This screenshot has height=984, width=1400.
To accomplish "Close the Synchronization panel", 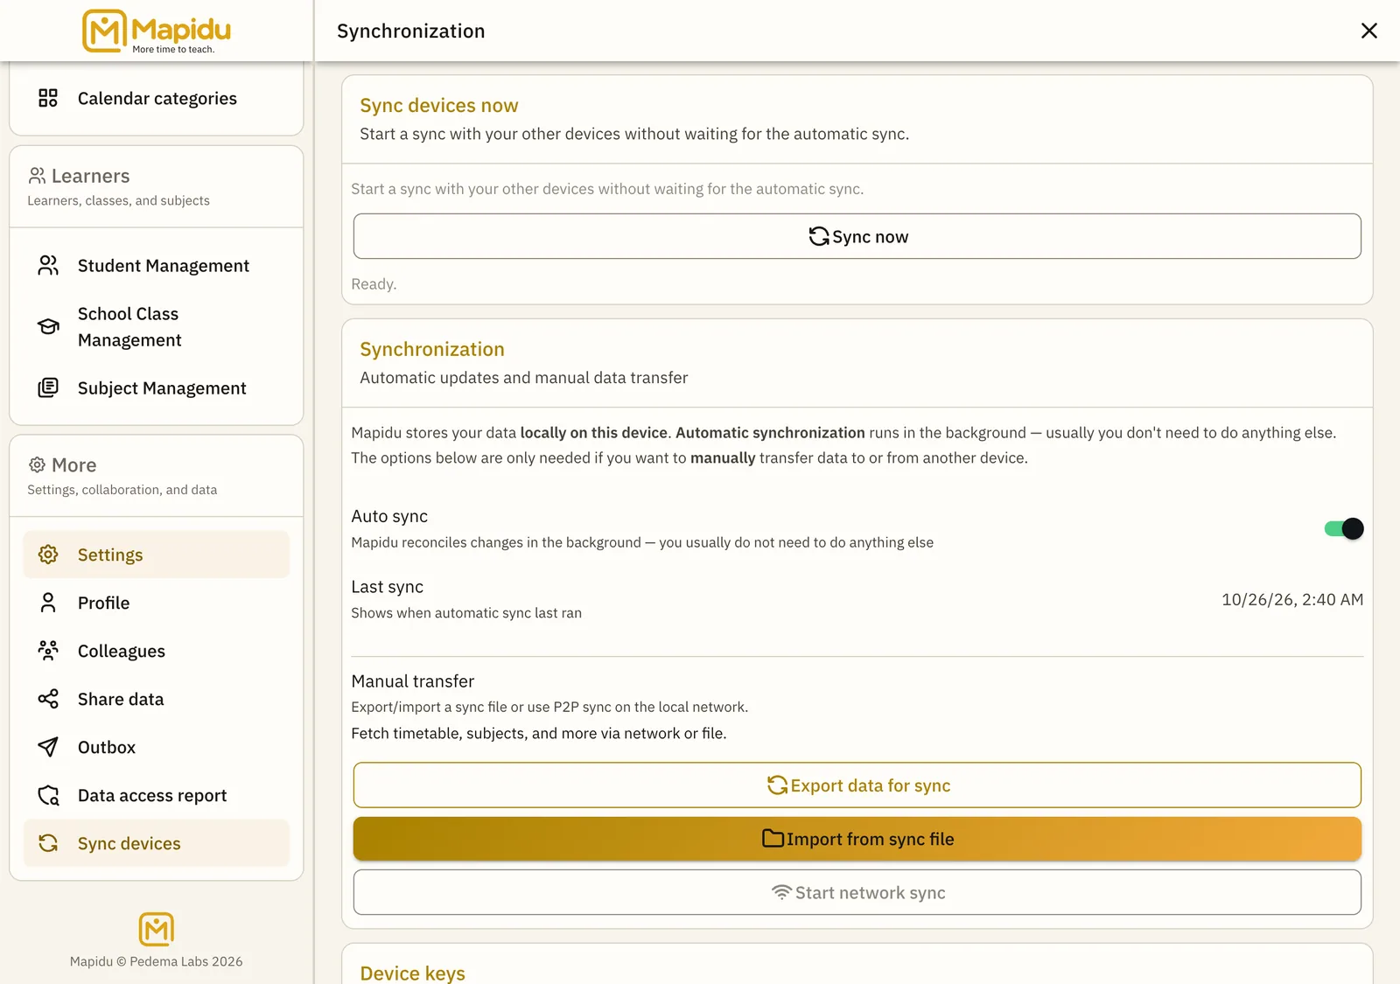I will tap(1369, 31).
